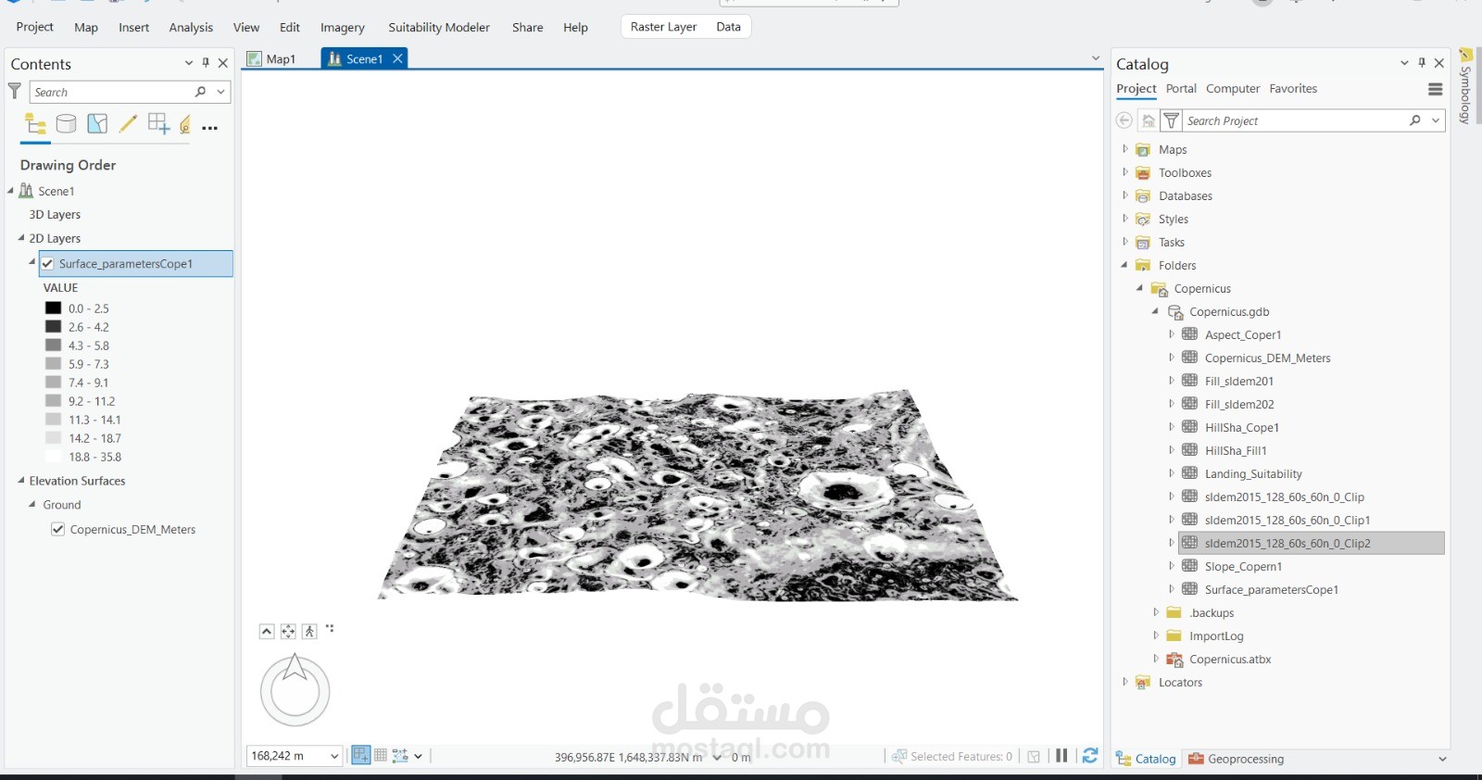This screenshot has height=780, width=1482.
Task: Toggle Catalog pane auto-hide pin
Action: click(x=1422, y=63)
